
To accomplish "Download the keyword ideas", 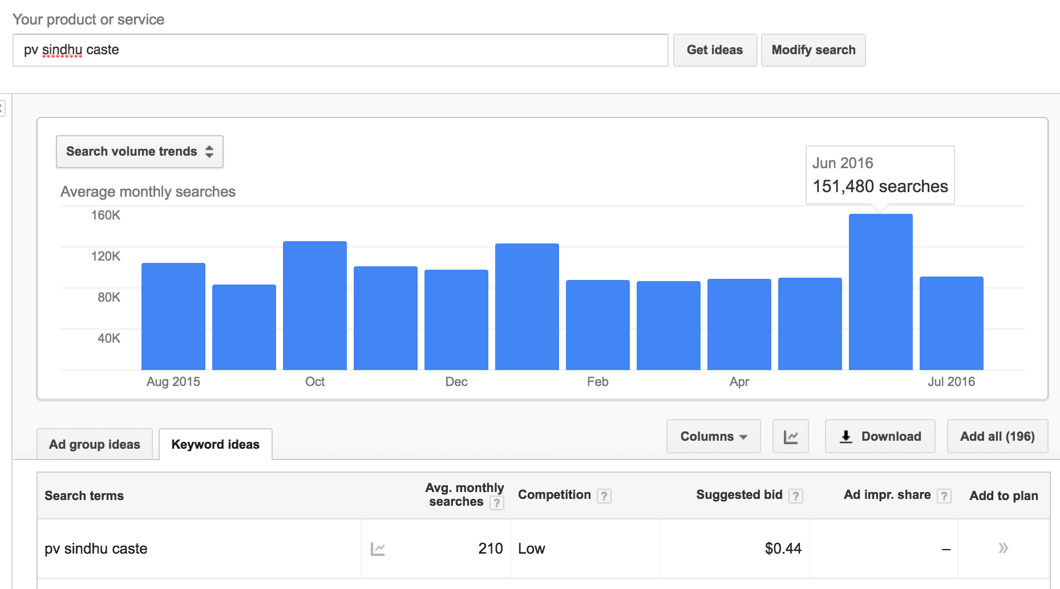I will pyautogui.click(x=880, y=437).
